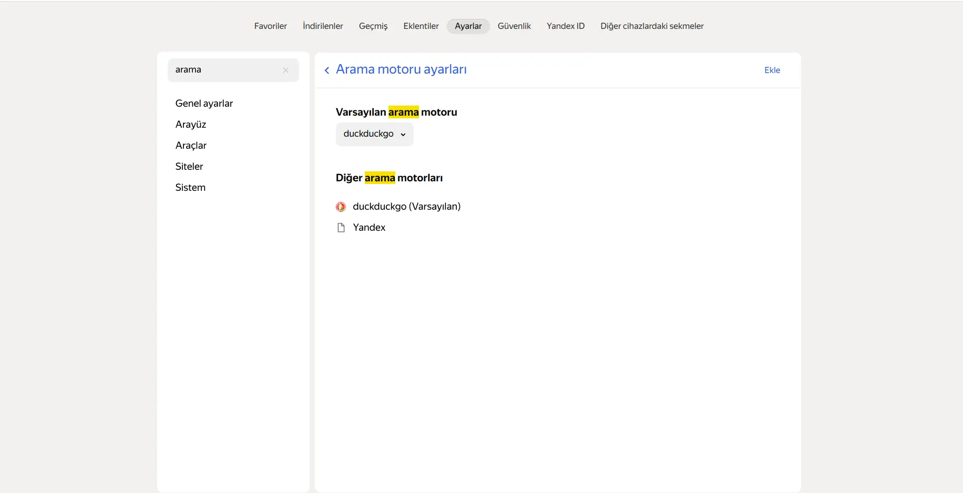Open the Arayüz settings section

click(191, 125)
